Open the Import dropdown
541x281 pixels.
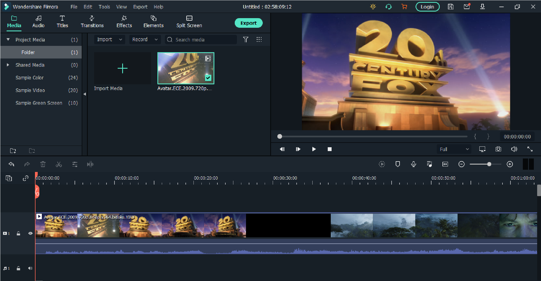click(x=110, y=40)
